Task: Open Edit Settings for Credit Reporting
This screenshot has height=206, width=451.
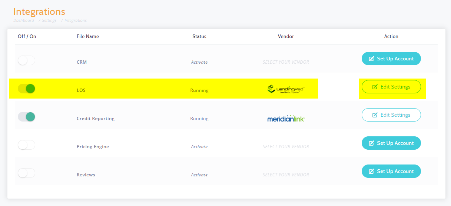Action: click(391, 115)
